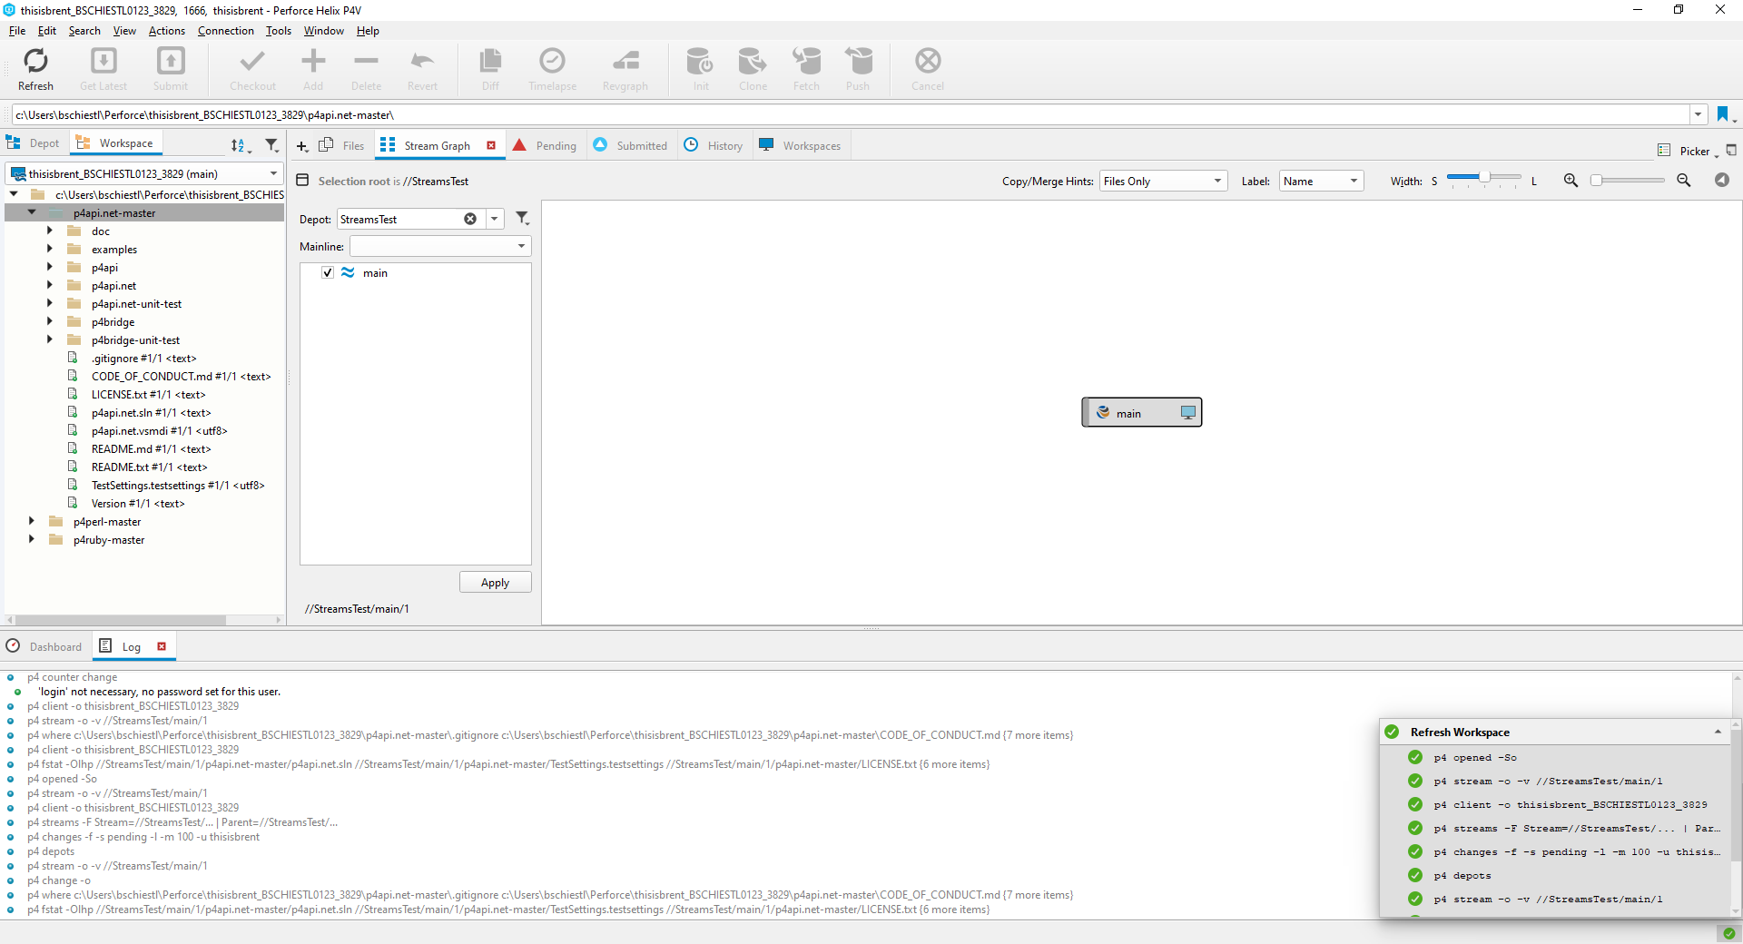Expand the p4perl-master folder
The height and width of the screenshot is (944, 1743).
[32, 521]
